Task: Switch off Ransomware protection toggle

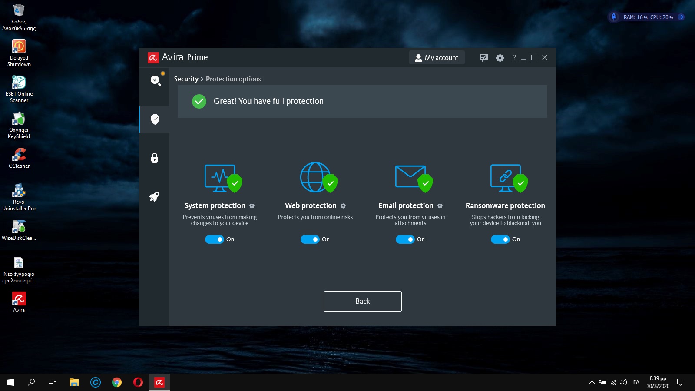Action: pyautogui.click(x=500, y=239)
